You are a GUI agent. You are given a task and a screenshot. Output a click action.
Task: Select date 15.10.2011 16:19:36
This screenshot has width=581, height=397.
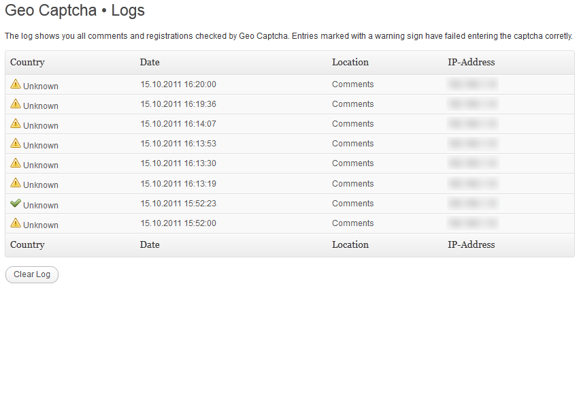pyautogui.click(x=178, y=104)
